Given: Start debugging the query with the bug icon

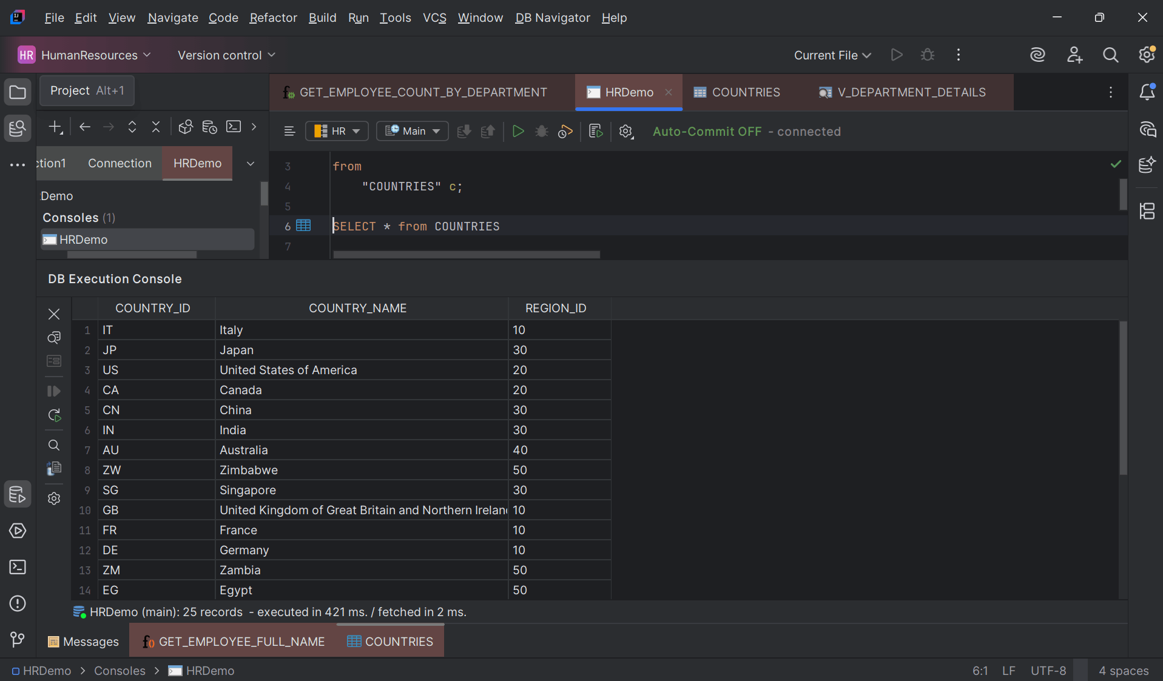Looking at the screenshot, I should click(541, 131).
